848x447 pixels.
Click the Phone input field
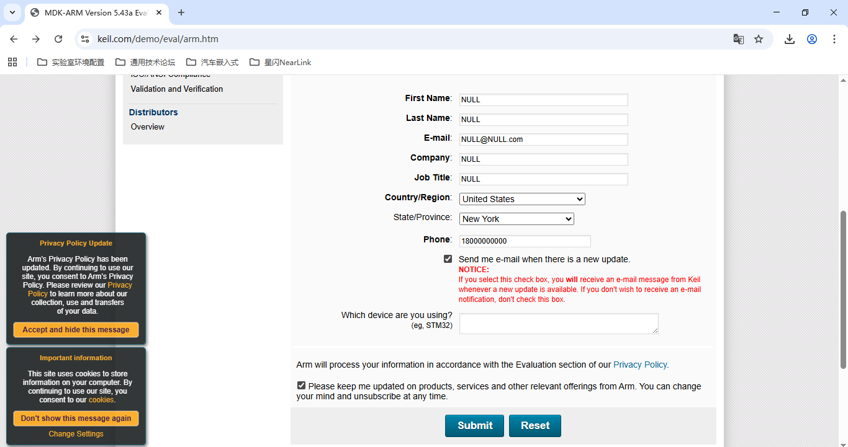[x=525, y=241]
